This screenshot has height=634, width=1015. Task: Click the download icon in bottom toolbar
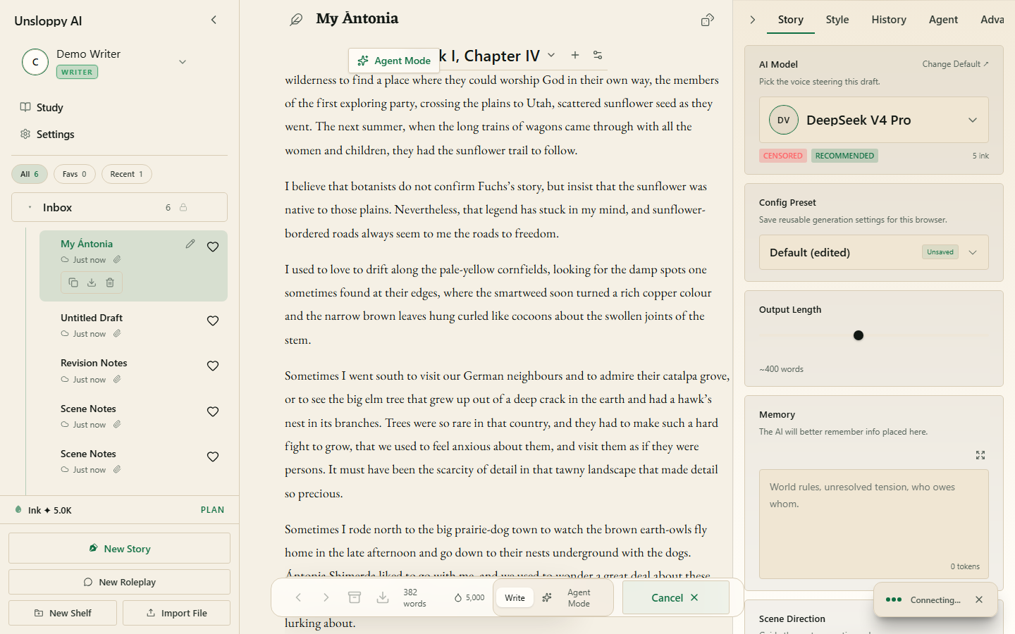pos(382,597)
